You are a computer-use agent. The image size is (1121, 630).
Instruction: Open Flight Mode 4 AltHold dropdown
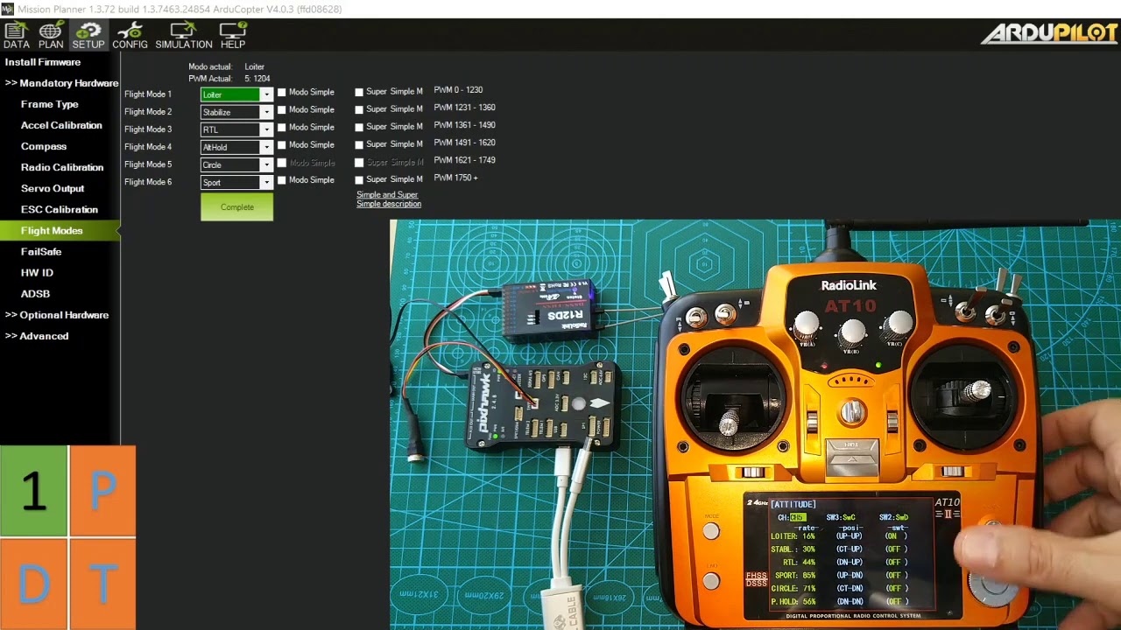pyautogui.click(x=237, y=147)
